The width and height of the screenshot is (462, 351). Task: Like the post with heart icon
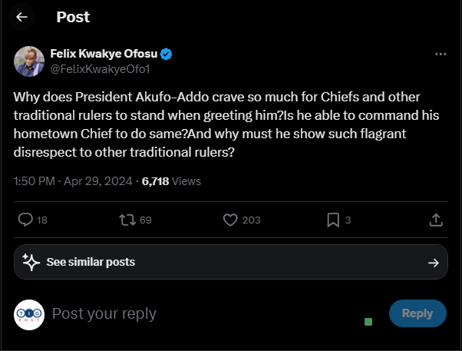point(230,220)
